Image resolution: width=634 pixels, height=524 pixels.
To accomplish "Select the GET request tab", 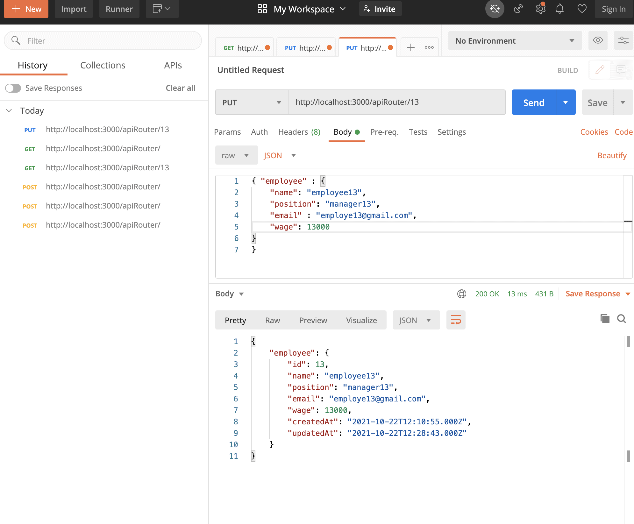I will (x=244, y=48).
